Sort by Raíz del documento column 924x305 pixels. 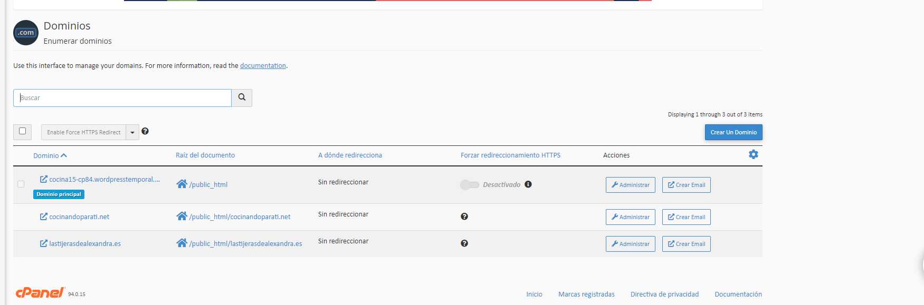pos(205,155)
